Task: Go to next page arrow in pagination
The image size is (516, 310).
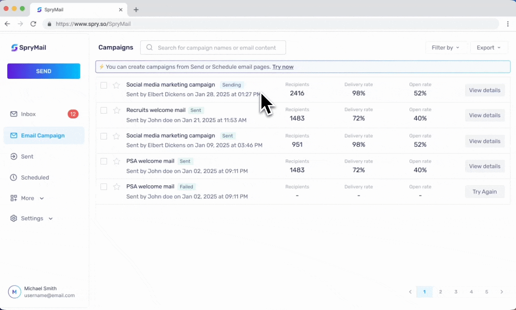Action: (x=502, y=291)
